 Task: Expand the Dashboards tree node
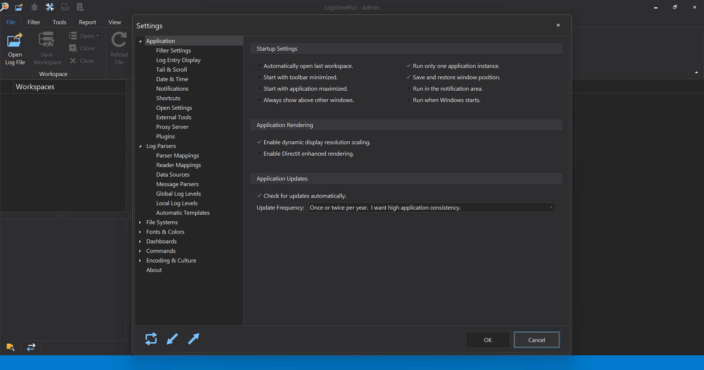click(x=140, y=241)
